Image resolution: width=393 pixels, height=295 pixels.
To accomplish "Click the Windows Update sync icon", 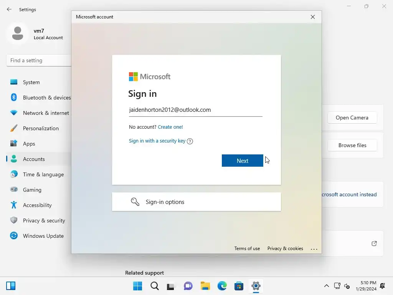I will point(14,235).
